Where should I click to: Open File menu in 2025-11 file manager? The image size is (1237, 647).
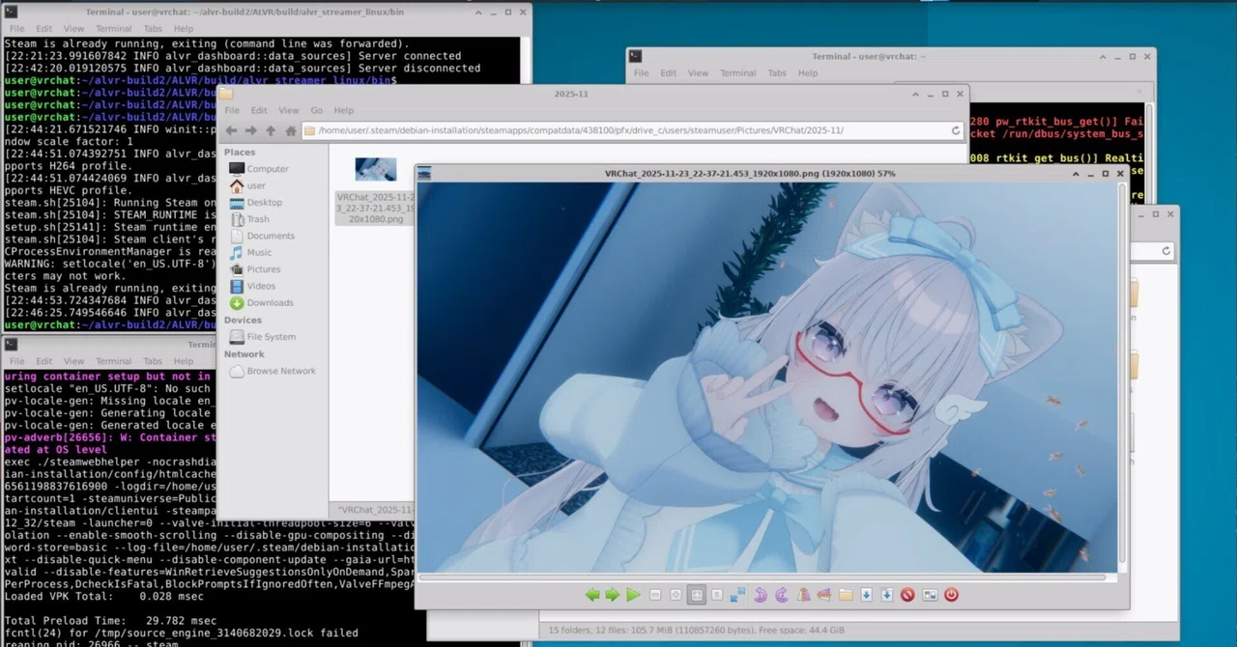[x=232, y=110]
